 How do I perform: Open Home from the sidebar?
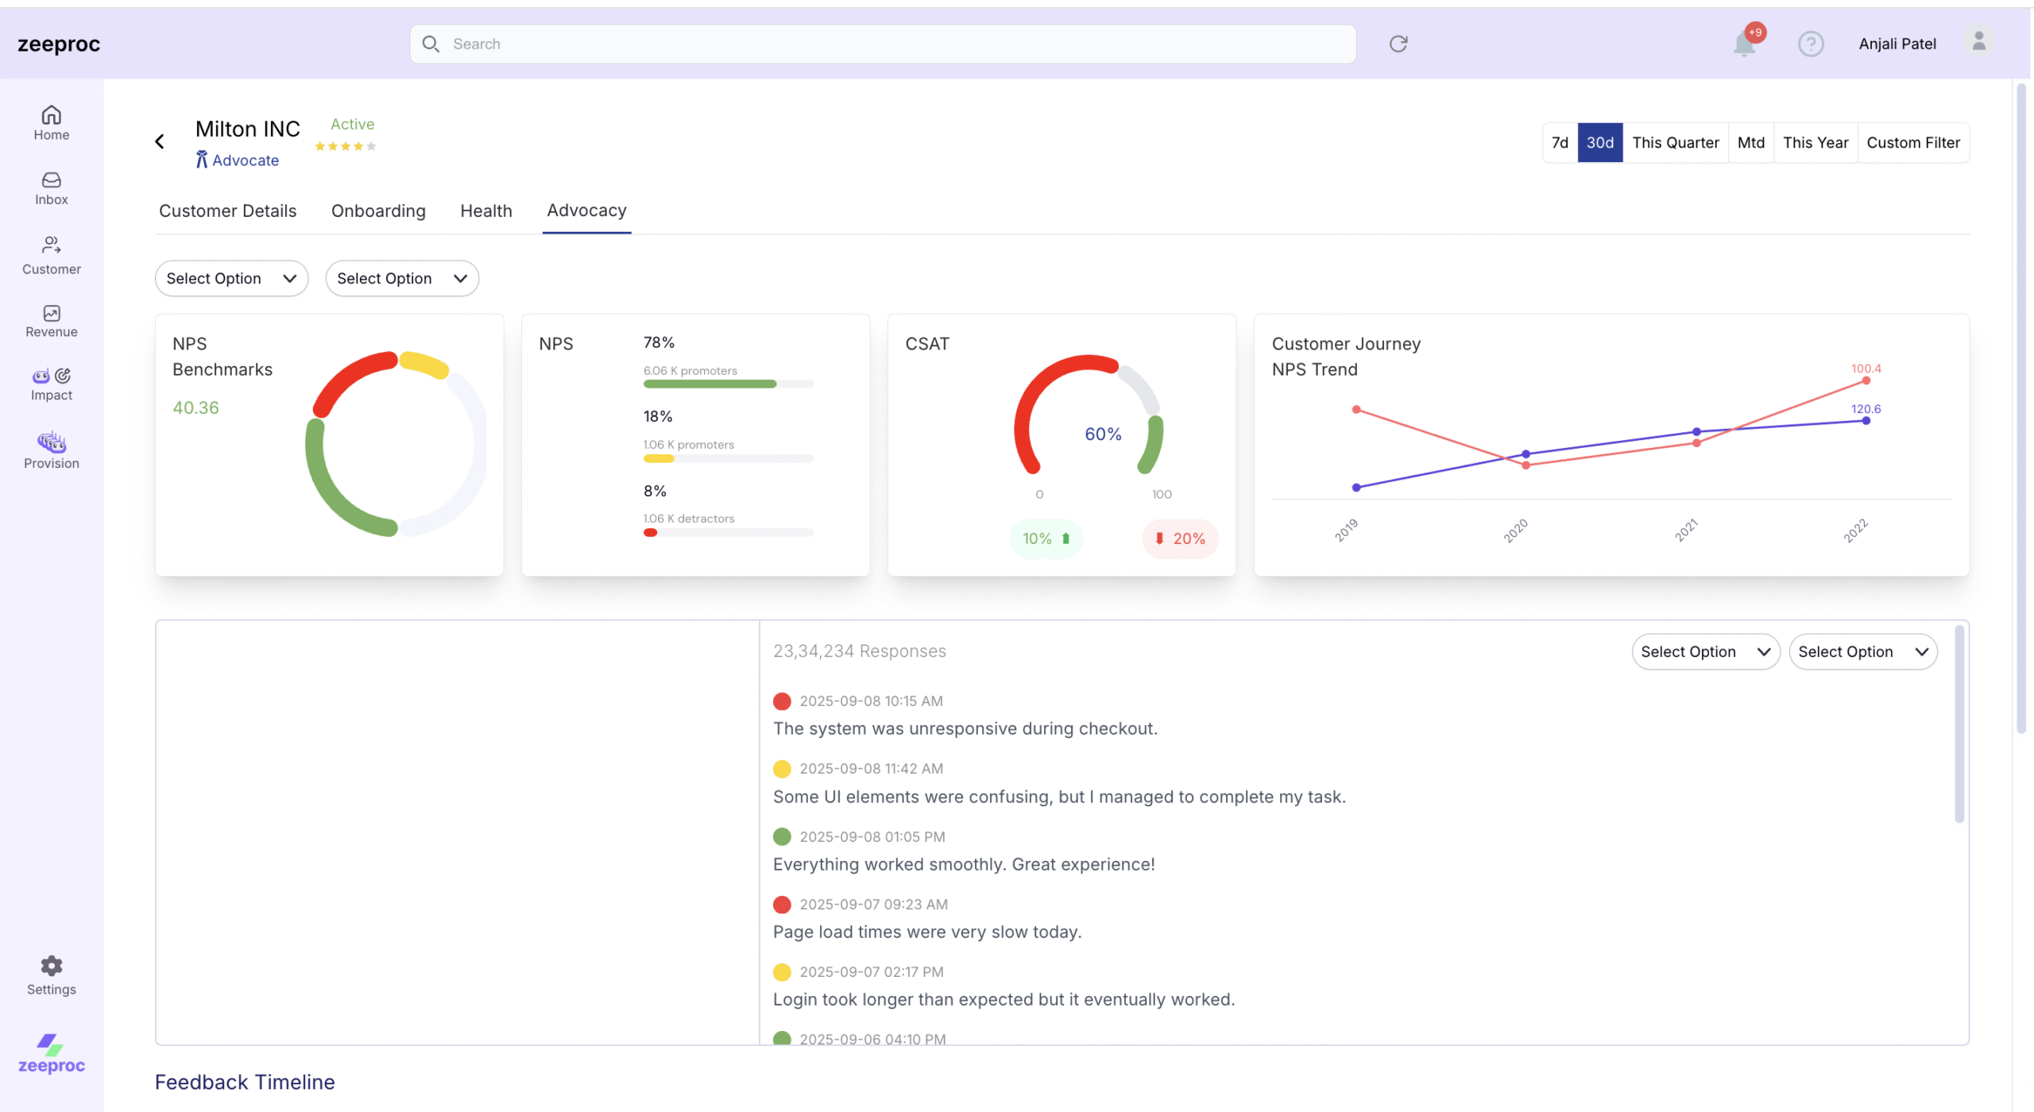click(x=51, y=123)
